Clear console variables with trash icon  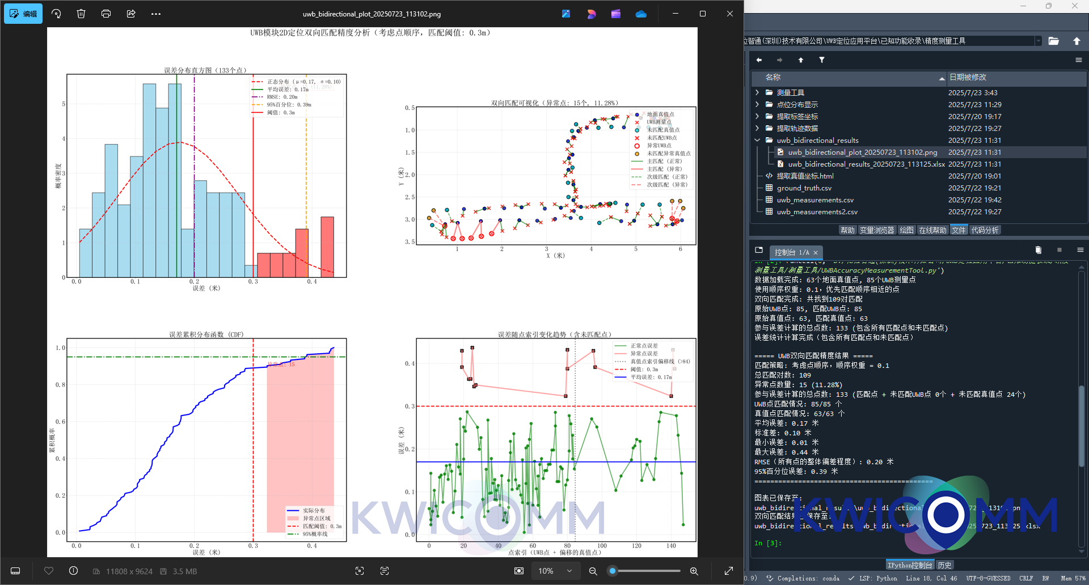(1038, 250)
